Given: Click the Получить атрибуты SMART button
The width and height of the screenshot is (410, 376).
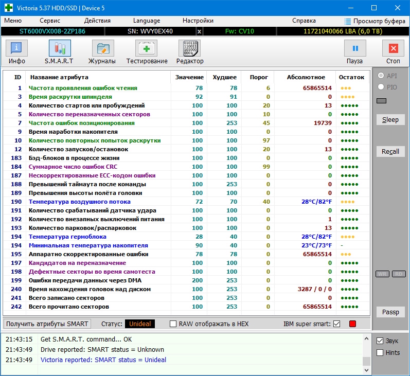Looking at the screenshot, I should [47, 324].
